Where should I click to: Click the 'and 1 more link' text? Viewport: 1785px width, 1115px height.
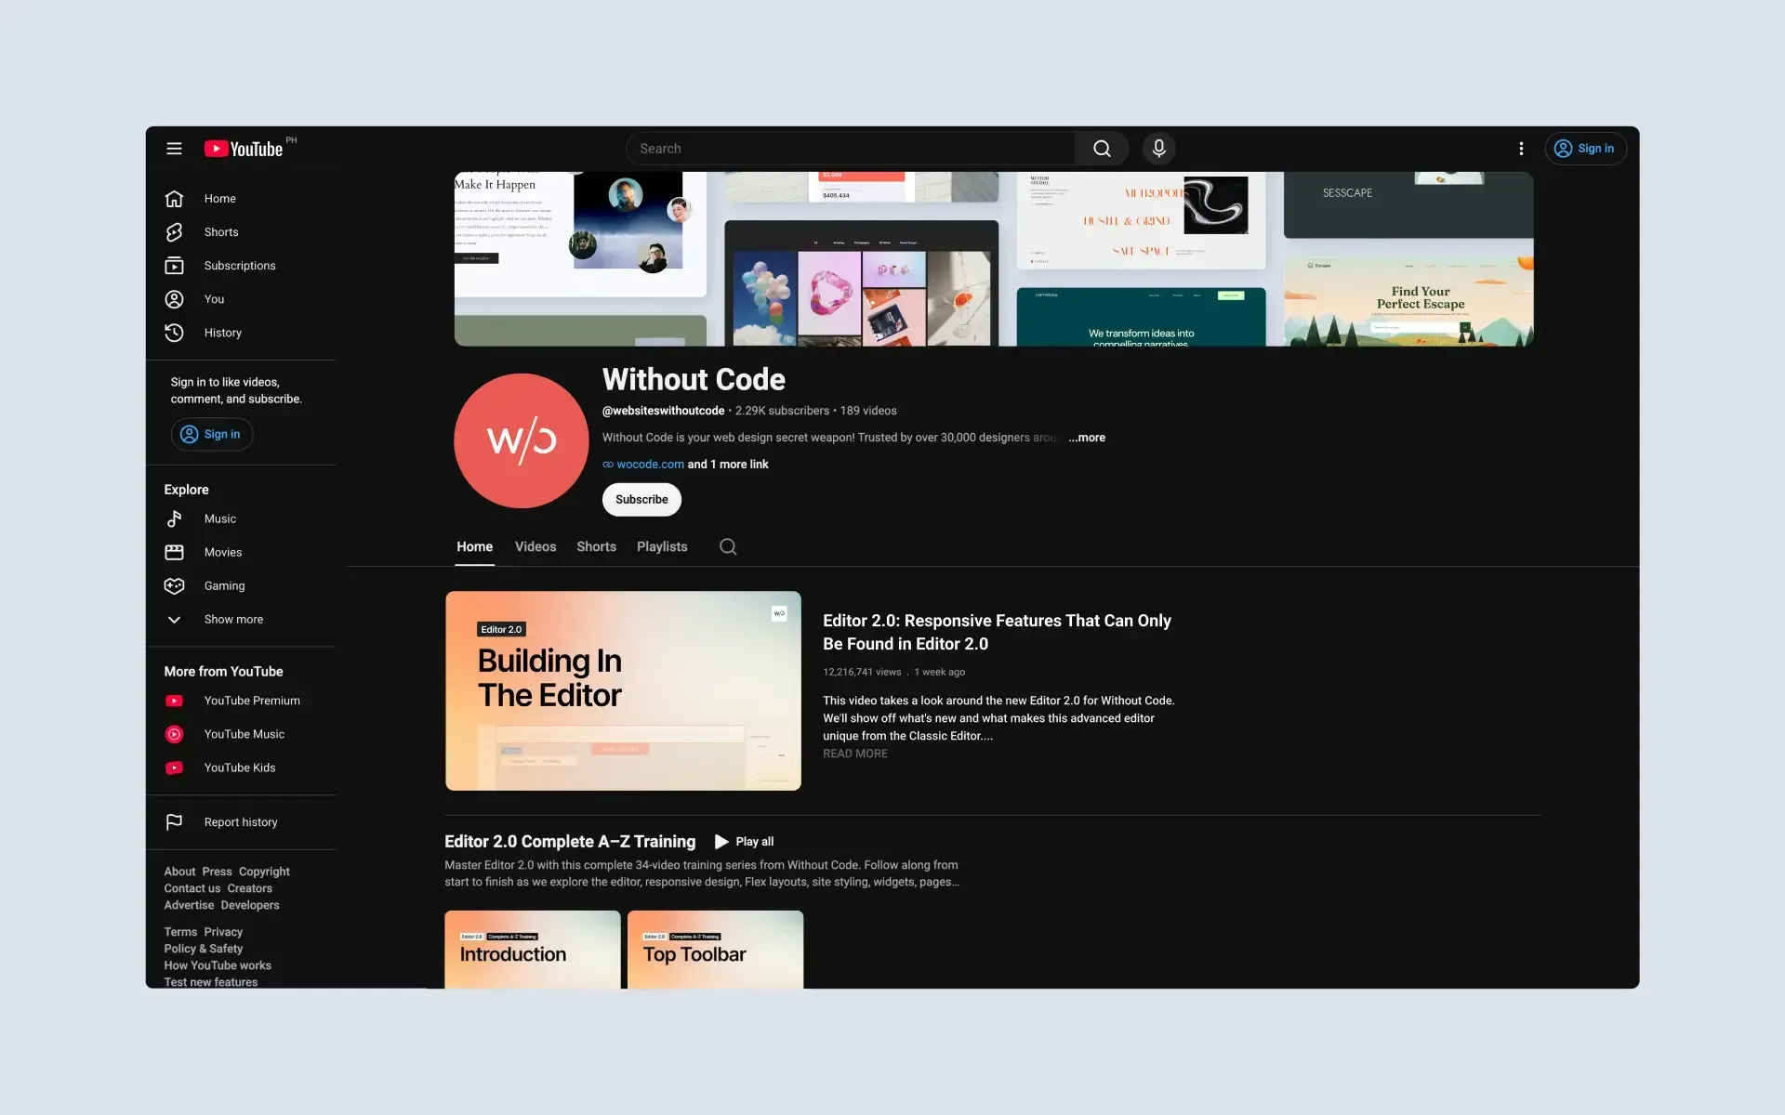click(728, 465)
